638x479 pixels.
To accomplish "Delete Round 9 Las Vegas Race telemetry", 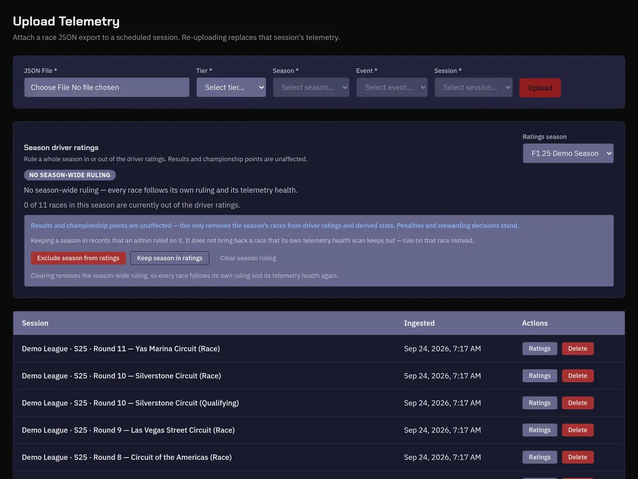I will [x=578, y=430].
